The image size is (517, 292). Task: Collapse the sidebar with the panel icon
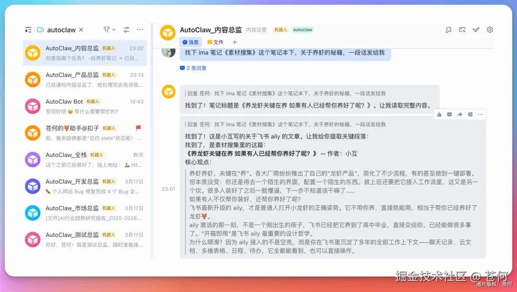click(x=27, y=30)
